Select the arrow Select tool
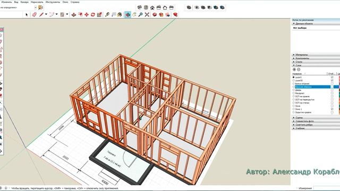This screenshot has width=340, height=191. (27, 15)
